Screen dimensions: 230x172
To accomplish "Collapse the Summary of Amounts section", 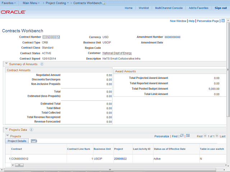I will pyautogui.click(x=6, y=64).
